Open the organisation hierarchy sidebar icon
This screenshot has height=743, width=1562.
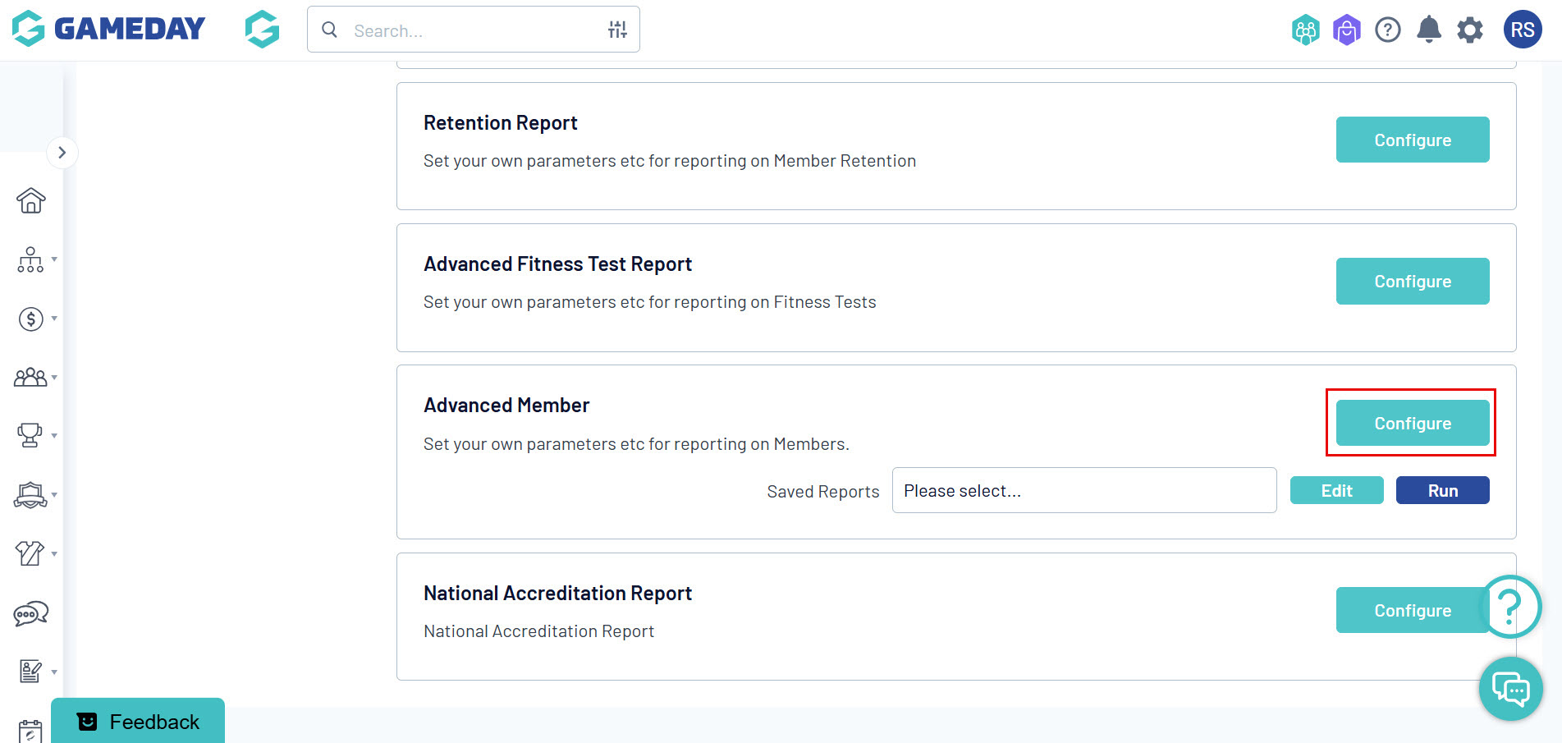[30, 259]
